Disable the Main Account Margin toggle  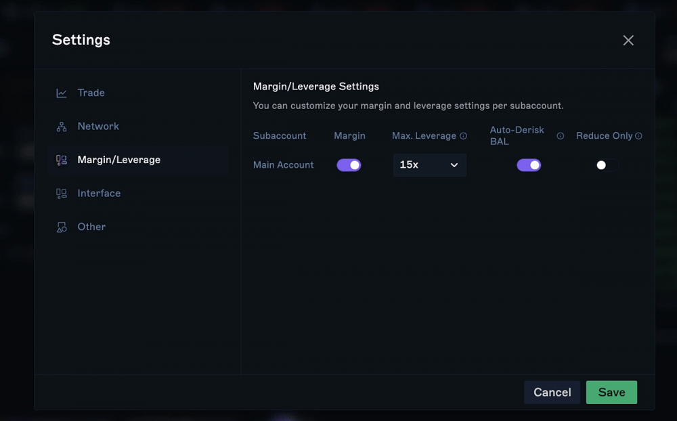point(349,165)
